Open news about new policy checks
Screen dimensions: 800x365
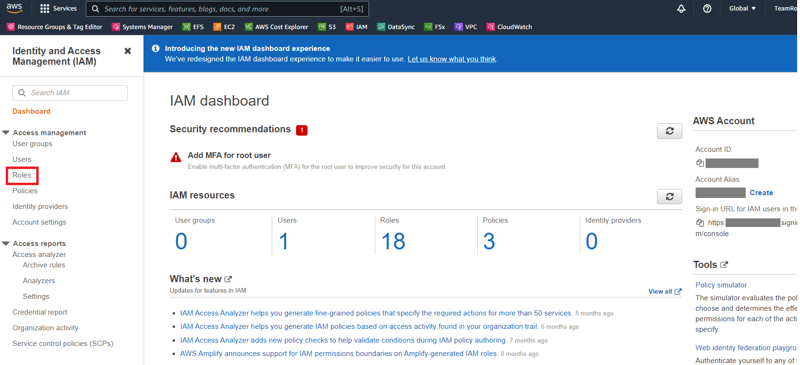[343, 340]
